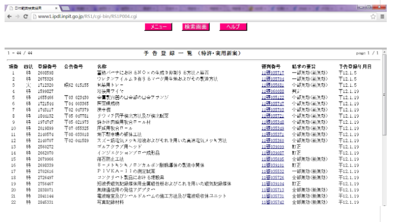Click the 名称 column header
The image size is (393, 222).
pos(102,67)
